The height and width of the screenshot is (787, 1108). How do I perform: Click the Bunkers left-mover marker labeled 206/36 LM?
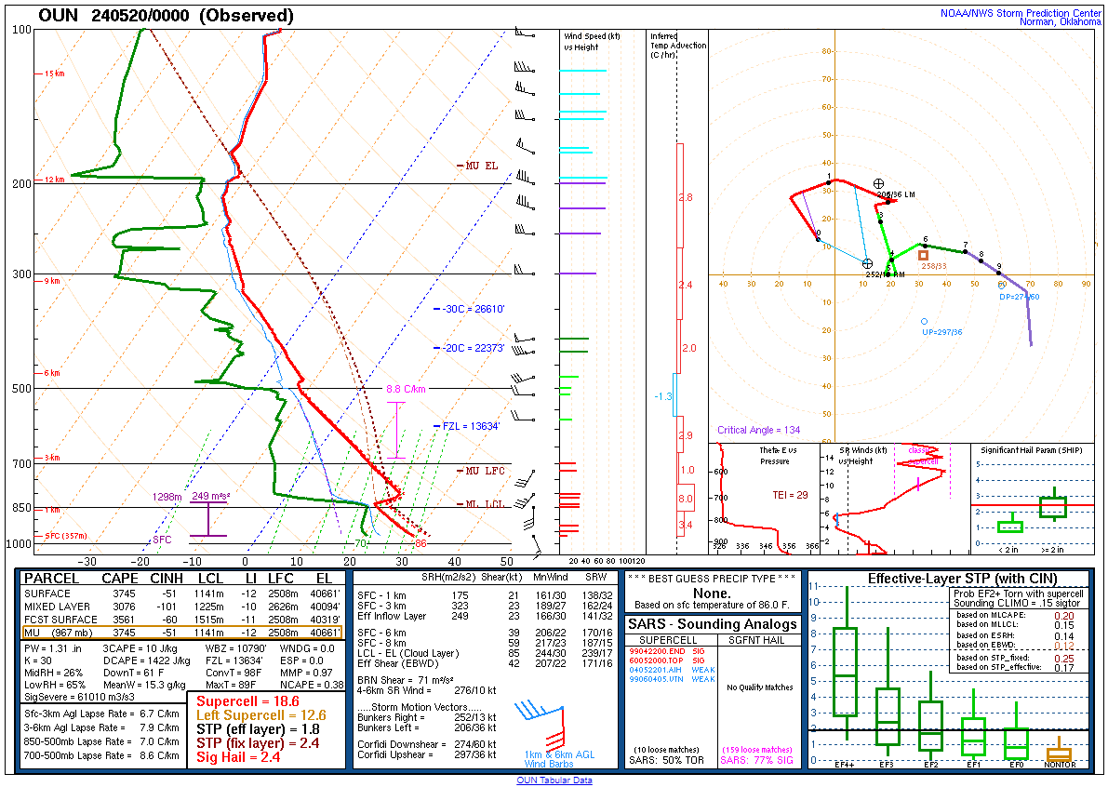878,185
